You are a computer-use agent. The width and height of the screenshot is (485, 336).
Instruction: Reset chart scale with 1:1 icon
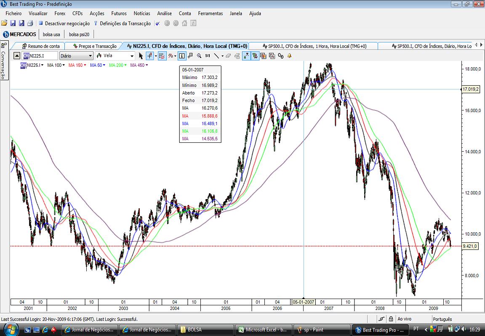tap(208, 56)
